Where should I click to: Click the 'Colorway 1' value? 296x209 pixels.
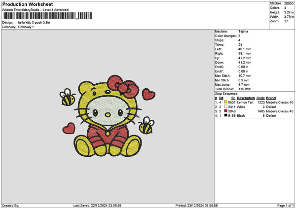coord(26,27)
